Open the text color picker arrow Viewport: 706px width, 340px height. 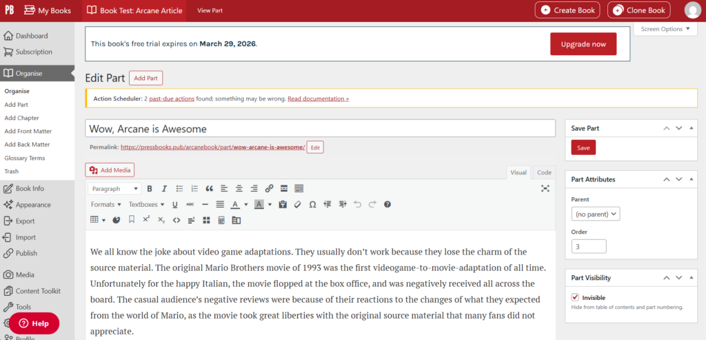[x=246, y=204]
